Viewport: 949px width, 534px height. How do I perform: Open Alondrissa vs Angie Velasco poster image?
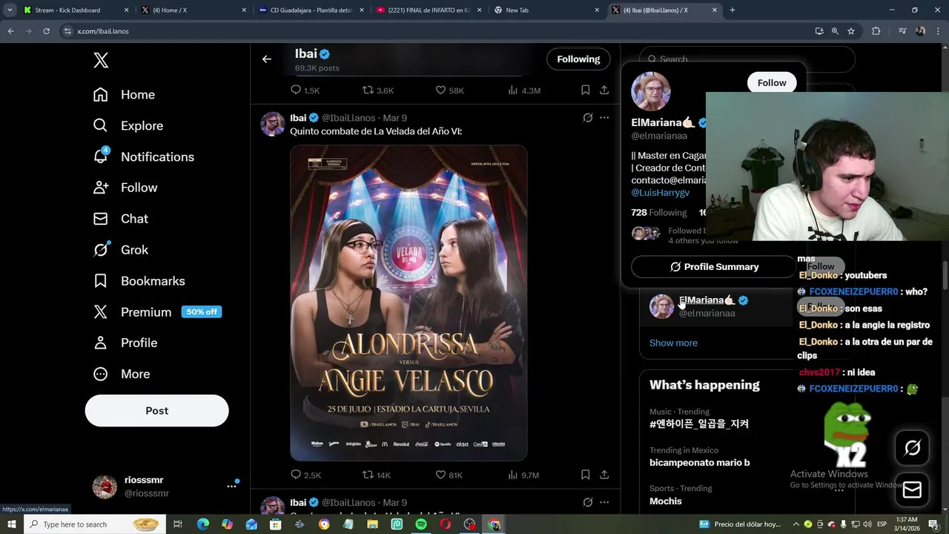409,303
